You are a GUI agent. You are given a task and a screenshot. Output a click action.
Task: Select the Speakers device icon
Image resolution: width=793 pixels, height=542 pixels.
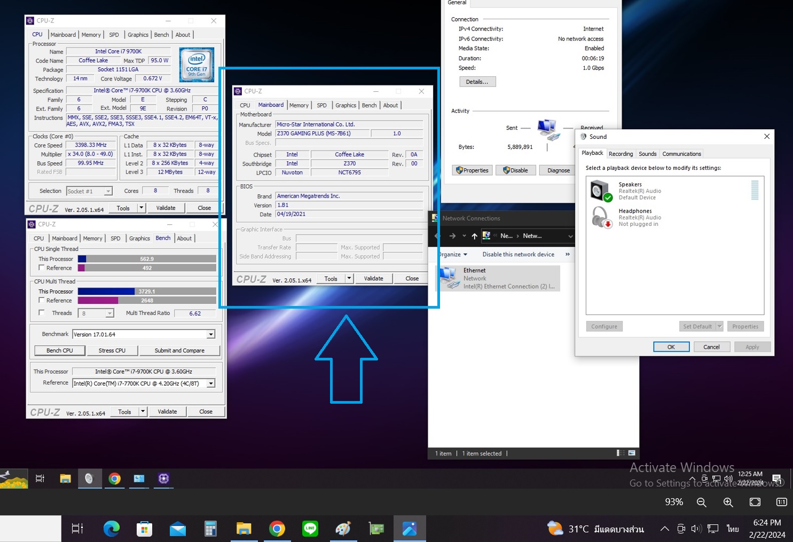pos(601,191)
